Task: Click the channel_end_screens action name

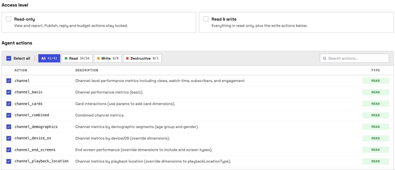Action: point(35,150)
